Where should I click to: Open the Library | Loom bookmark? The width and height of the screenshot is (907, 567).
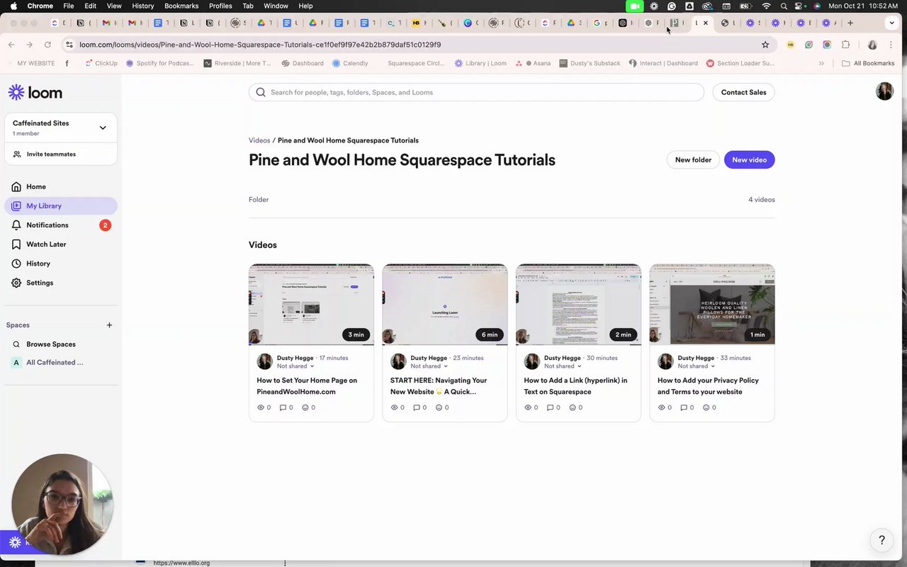point(480,63)
